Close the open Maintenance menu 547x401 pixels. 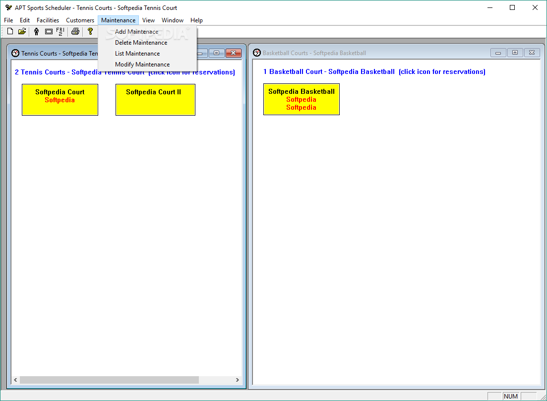coord(118,20)
